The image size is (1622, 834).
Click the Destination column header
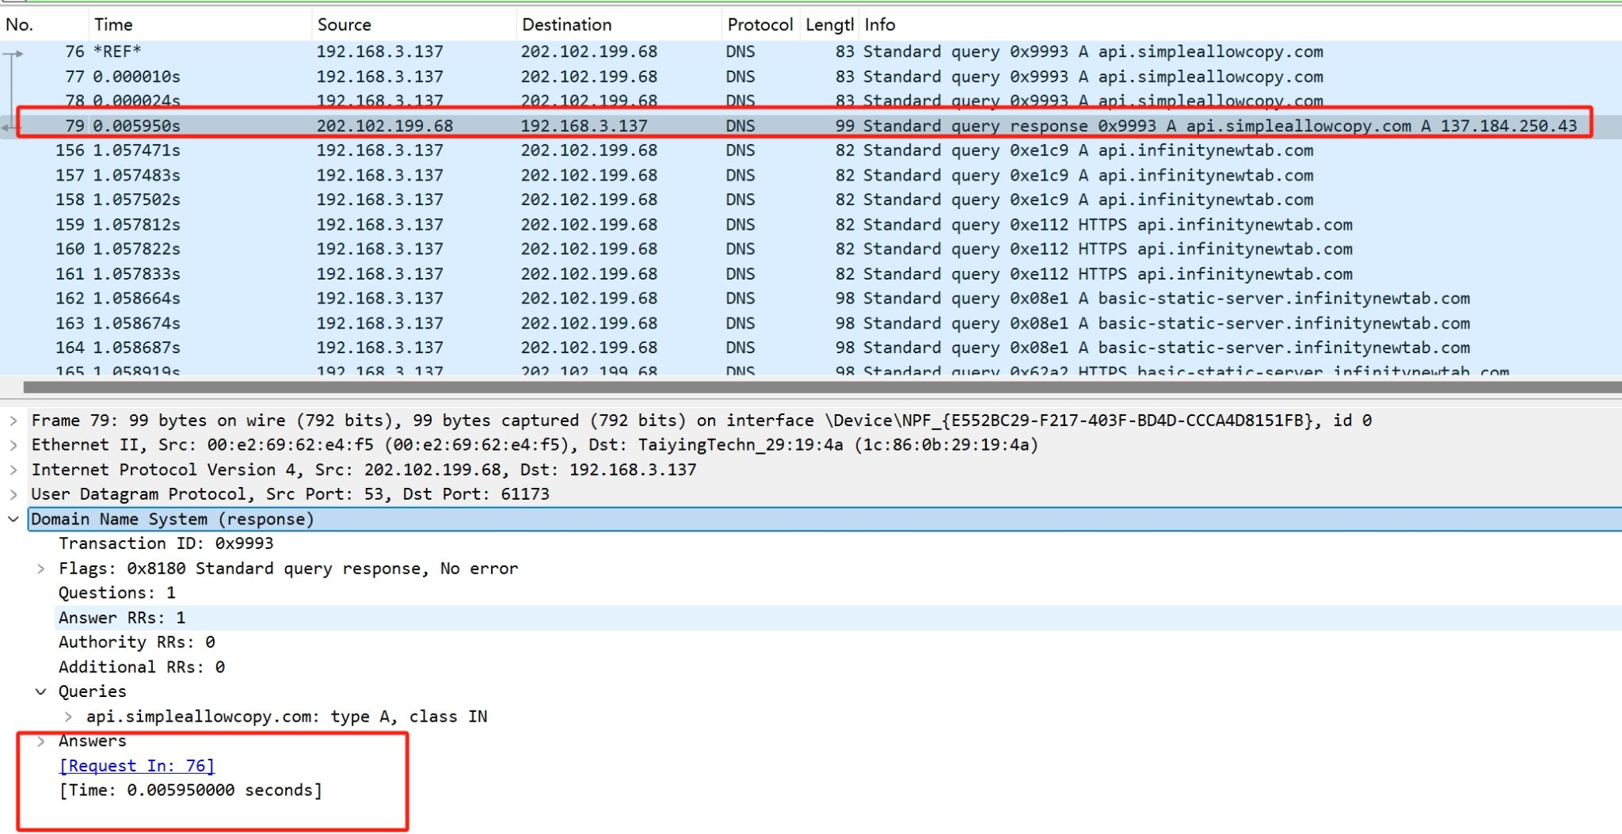pos(566,25)
